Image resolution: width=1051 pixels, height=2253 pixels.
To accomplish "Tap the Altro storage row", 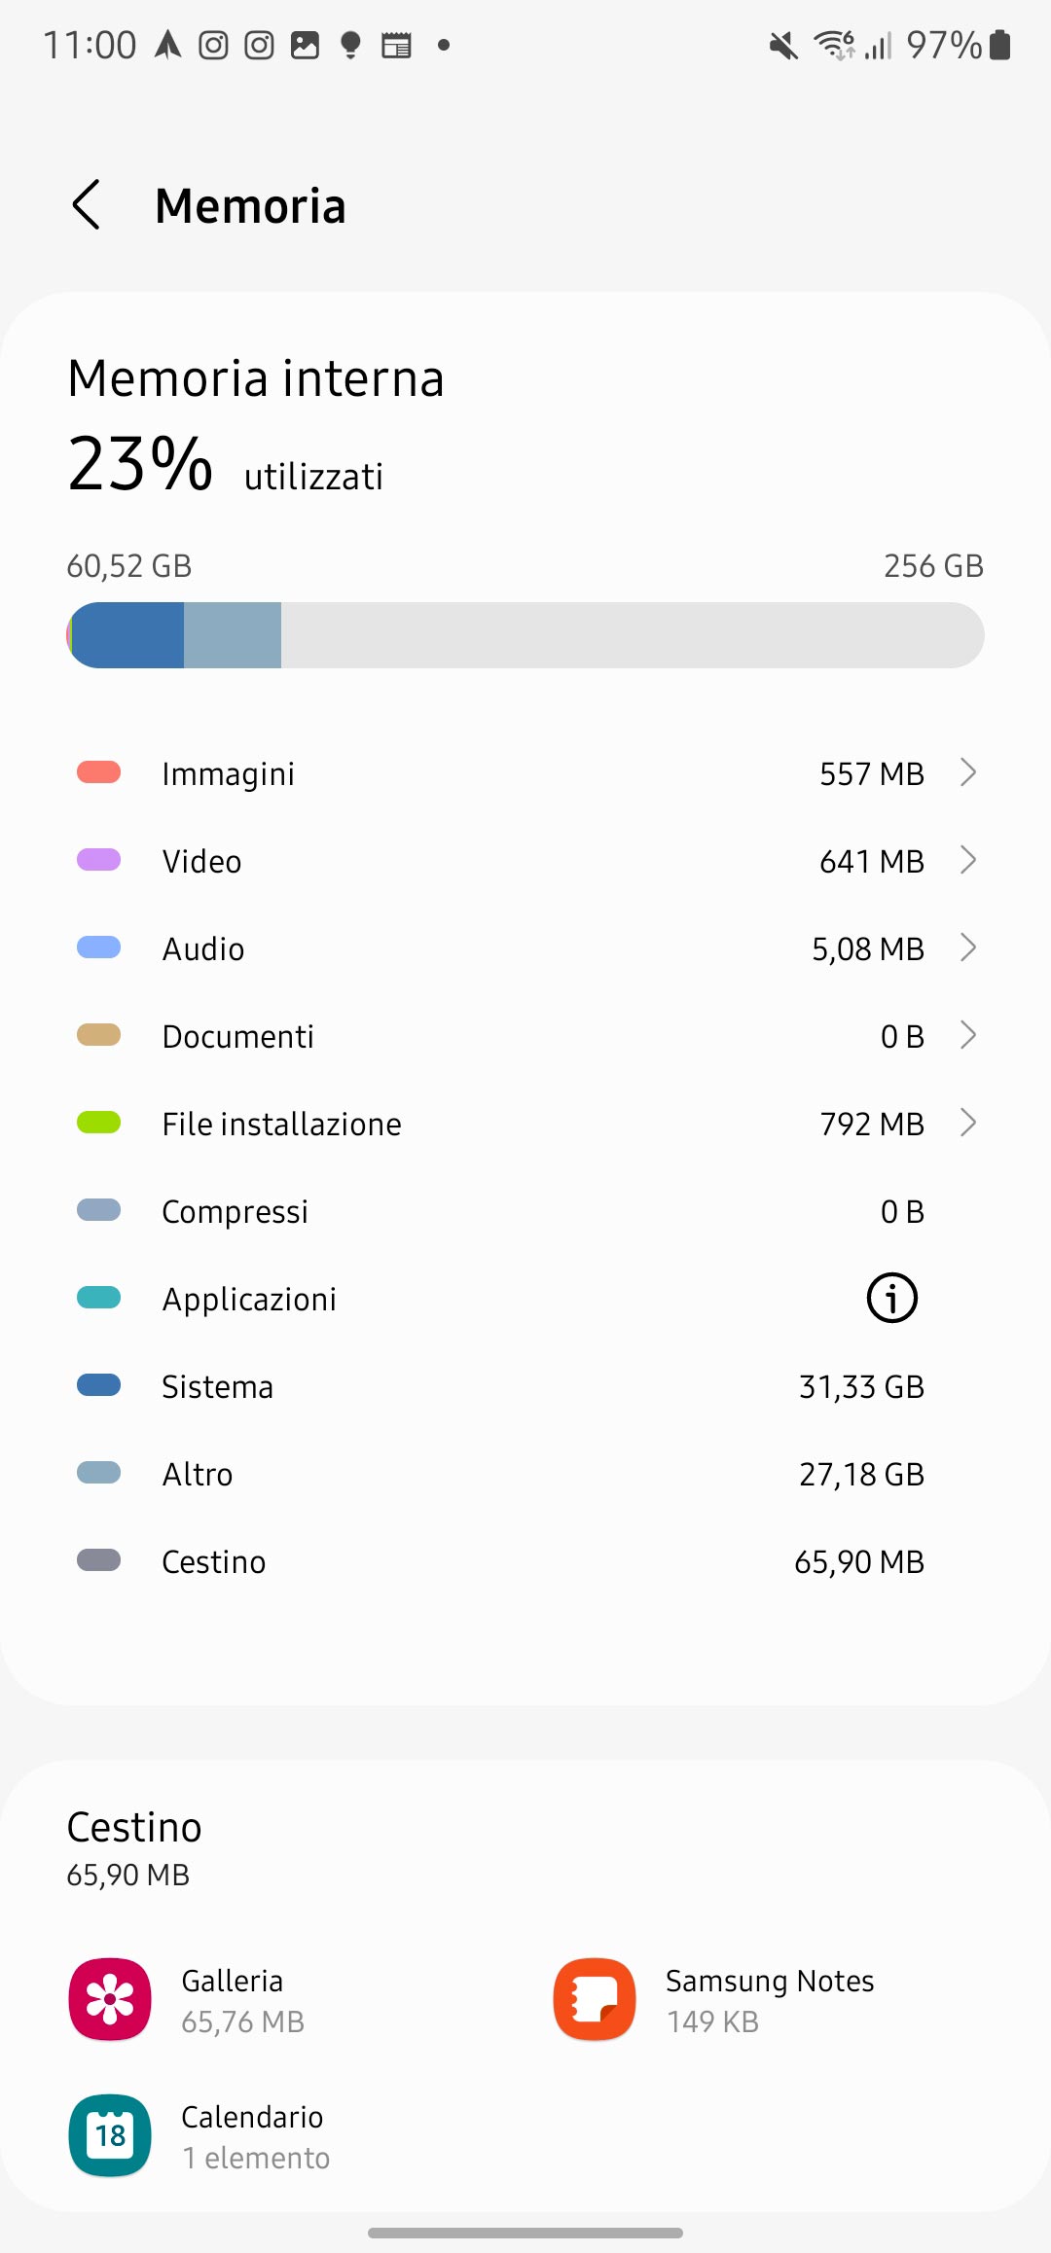I will 525,1474.
